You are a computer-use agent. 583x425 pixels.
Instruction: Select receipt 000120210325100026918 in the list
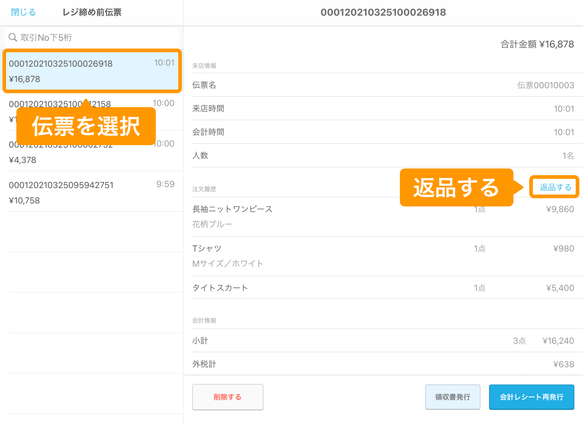(x=91, y=71)
